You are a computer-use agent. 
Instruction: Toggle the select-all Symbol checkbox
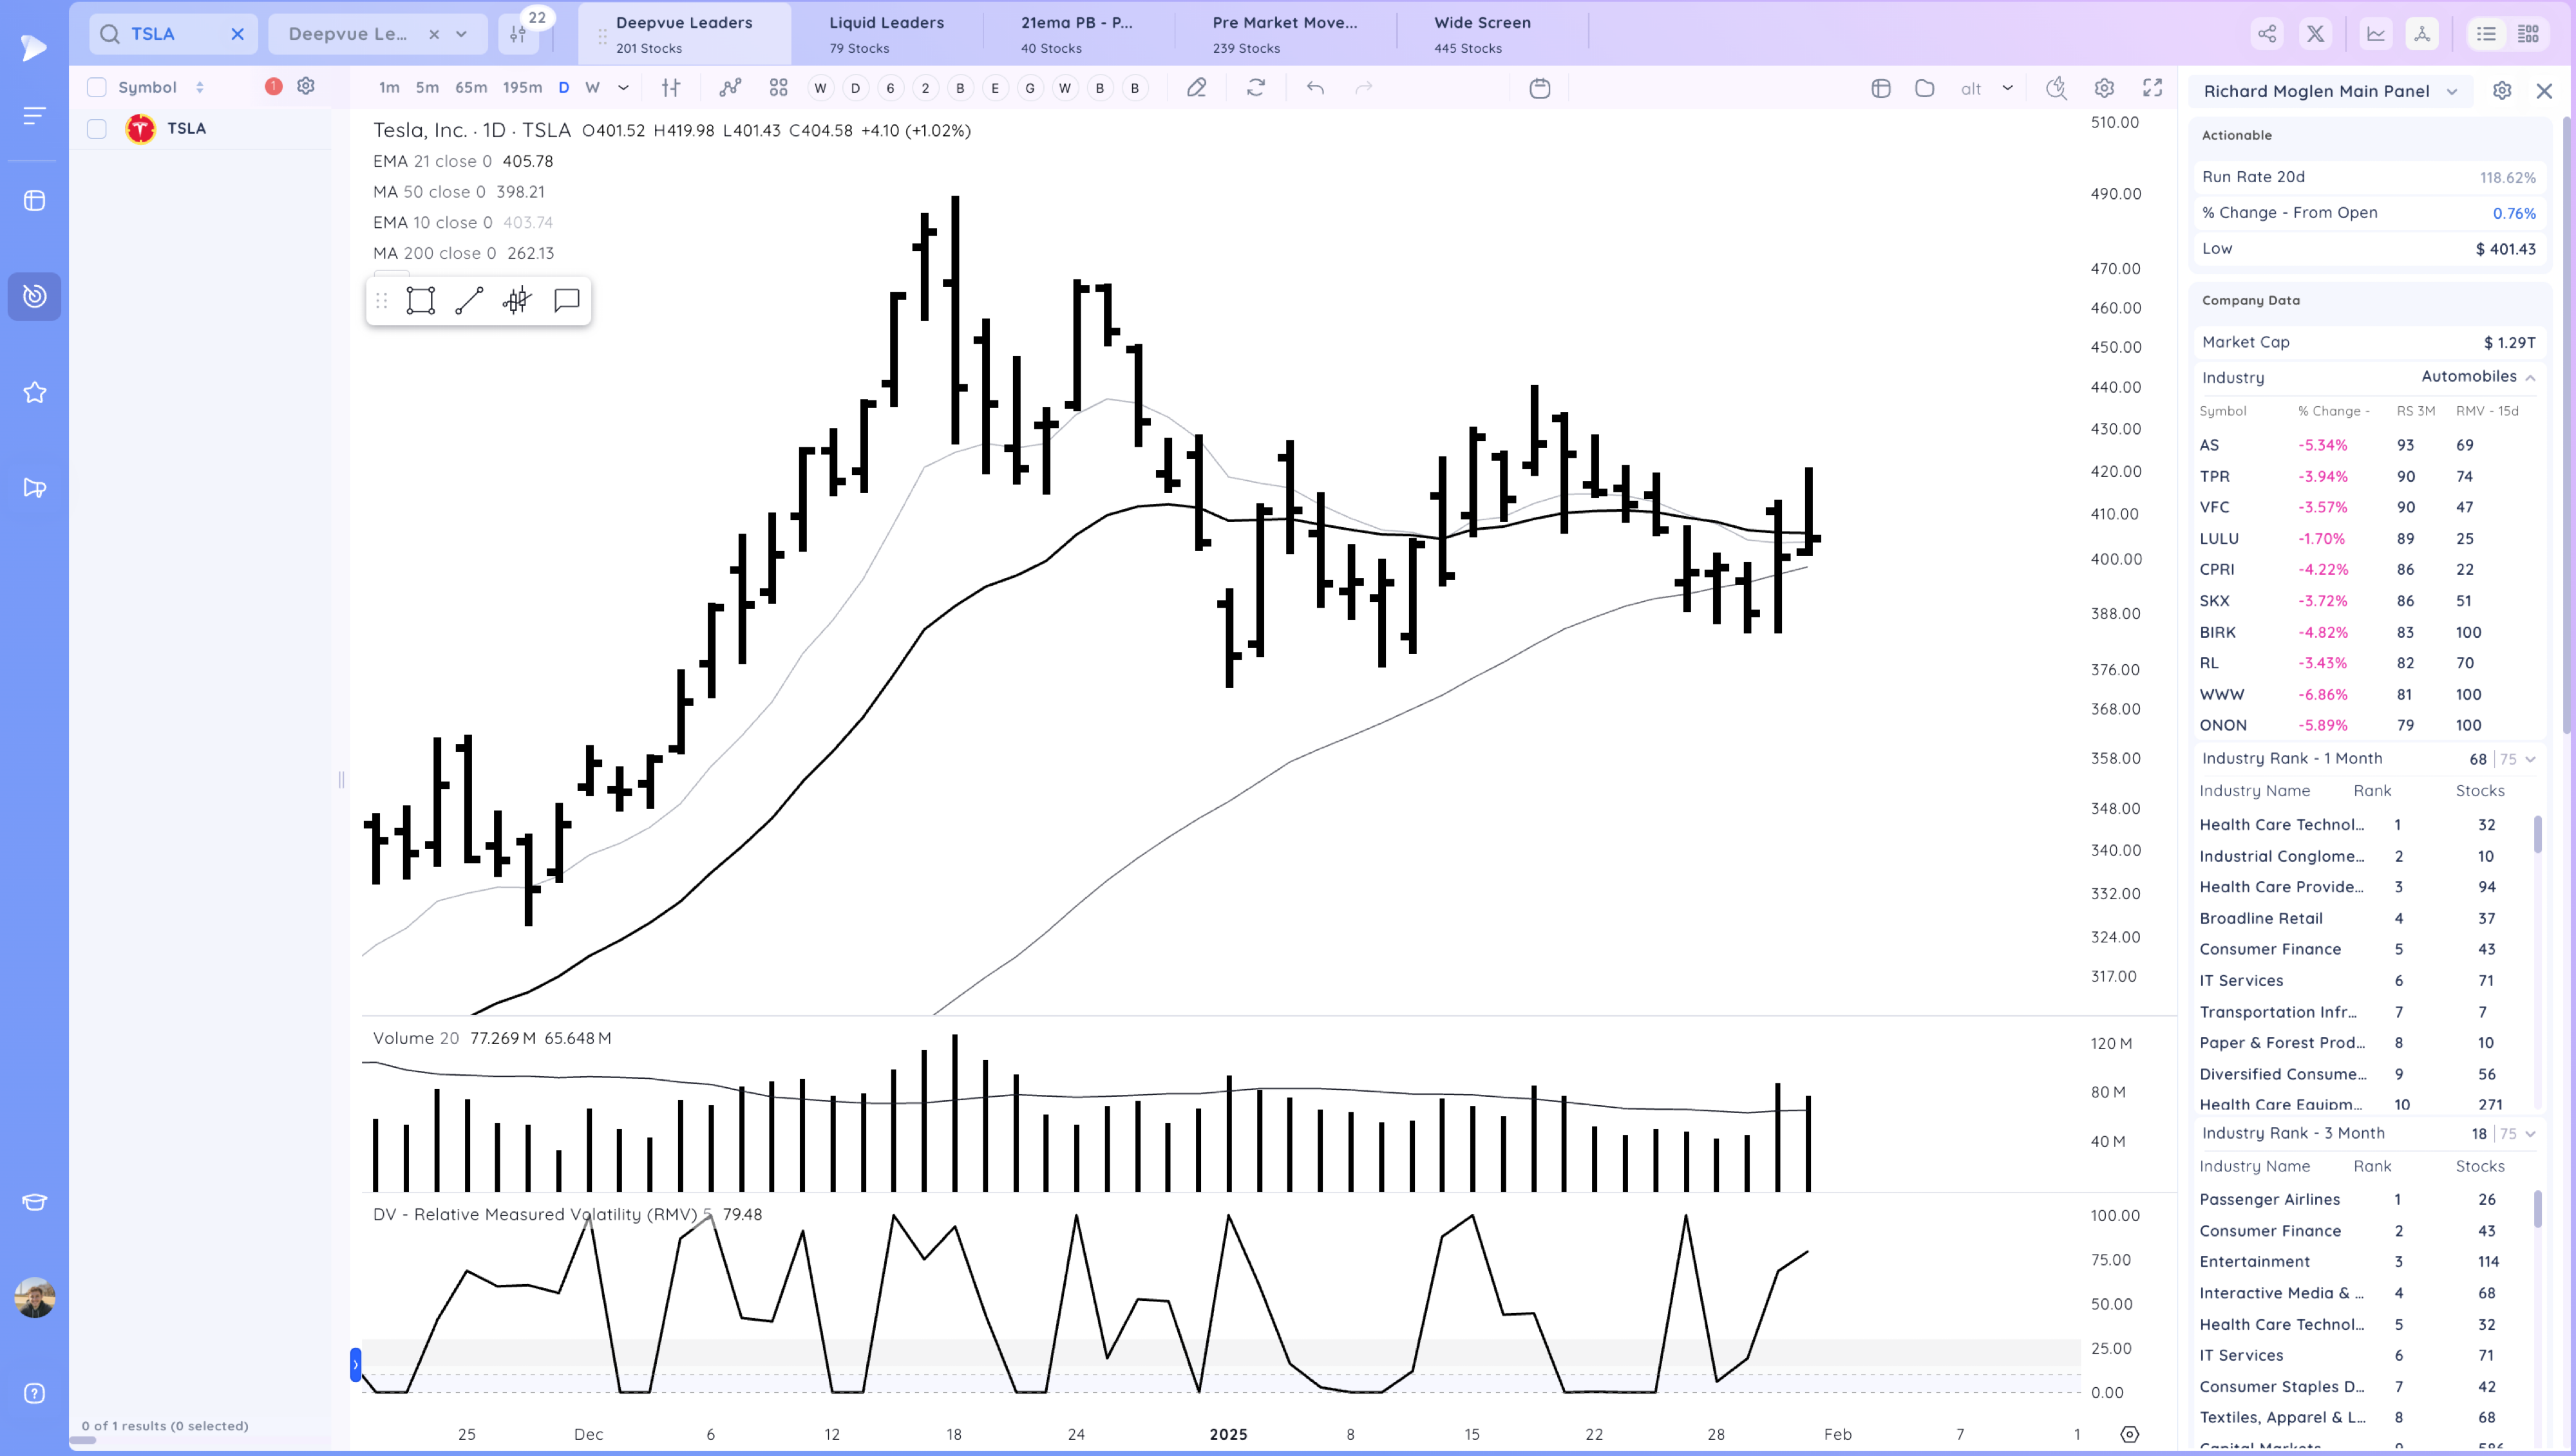(97, 87)
